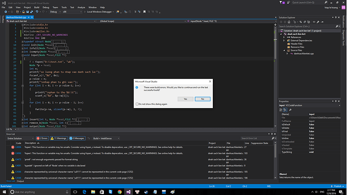Click the Undo toolbar icon
This screenshot has width=348, height=195.
37,12
